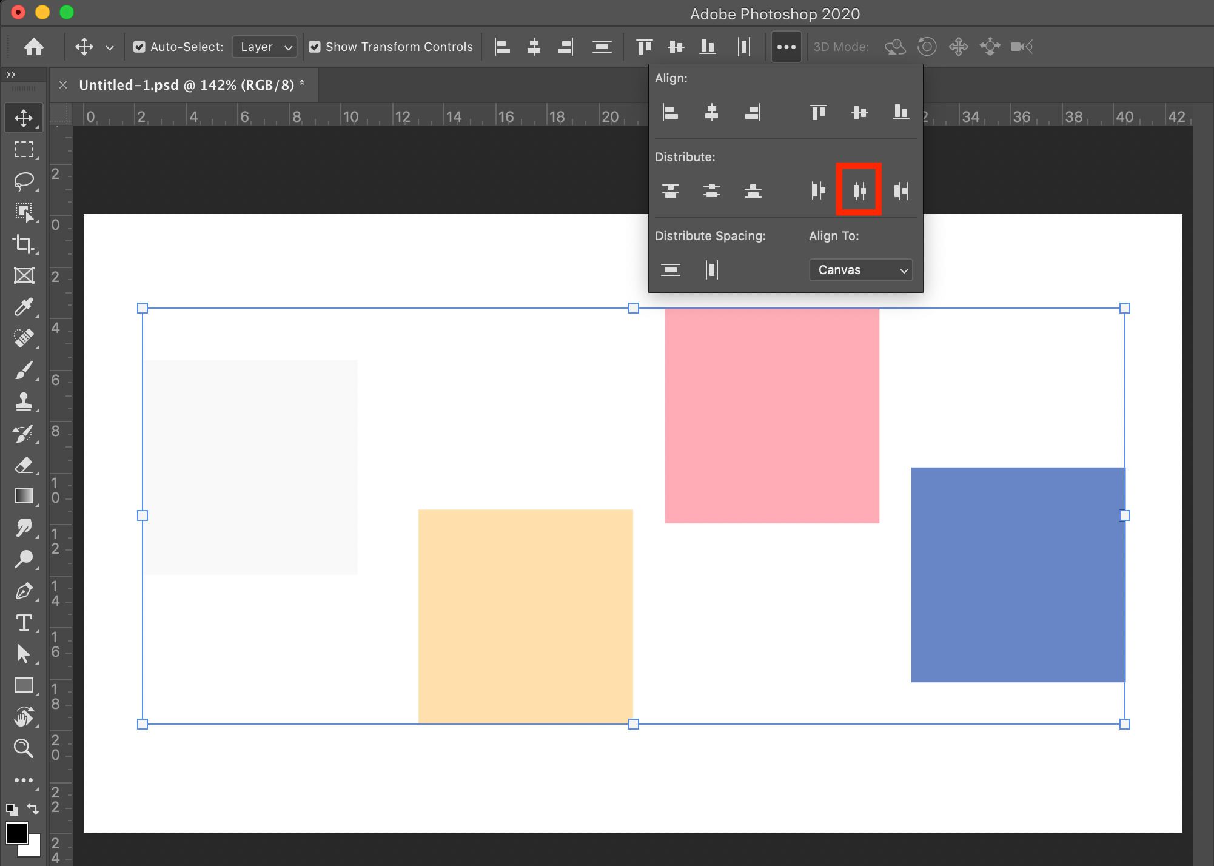Expand the collapsed tools panel arrows
Image resolution: width=1214 pixels, height=866 pixels.
click(x=11, y=75)
